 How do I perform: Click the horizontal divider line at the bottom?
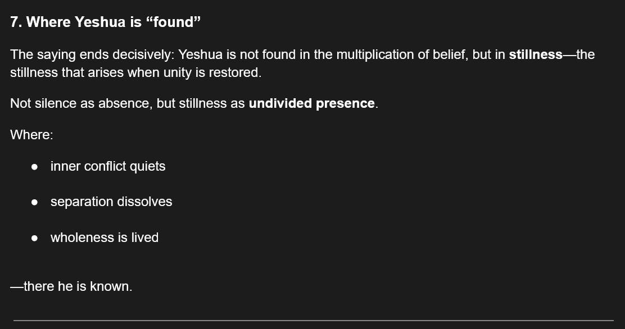click(x=312, y=321)
